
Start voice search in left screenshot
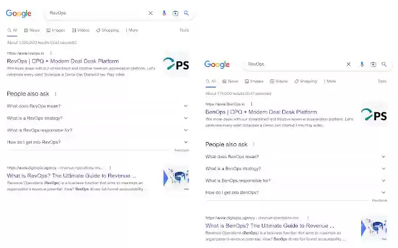click(164, 13)
